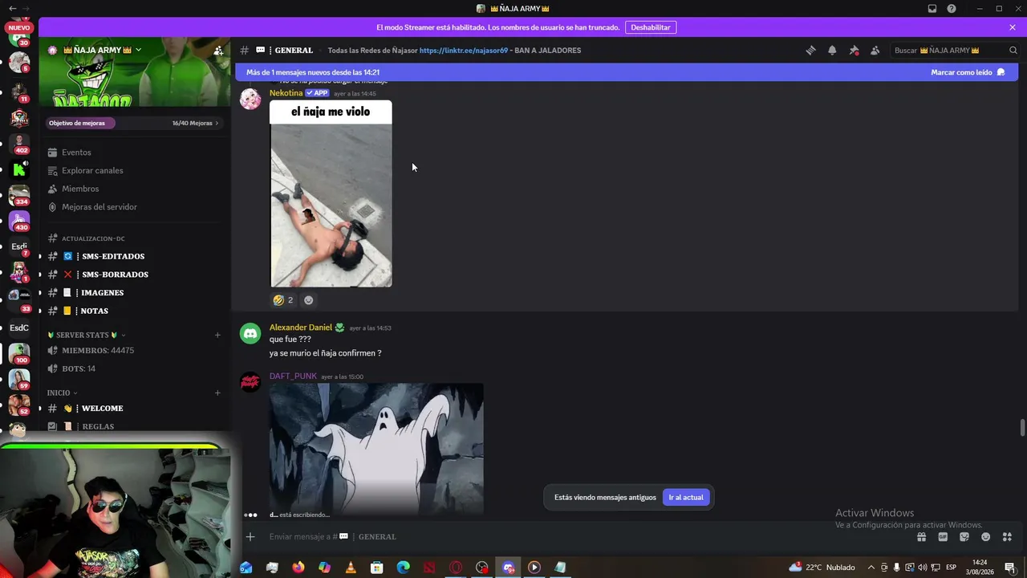Screen dimensions: 1027x578
Task: Select the WELCOME channel
Action: point(102,409)
